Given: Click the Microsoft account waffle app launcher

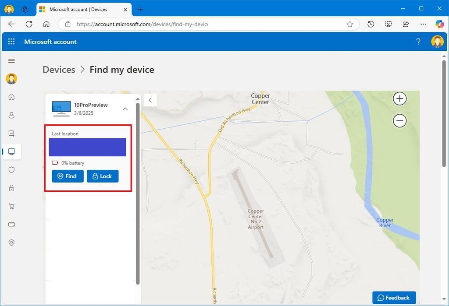Looking at the screenshot, I should pyautogui.click(x=11, y=42).
